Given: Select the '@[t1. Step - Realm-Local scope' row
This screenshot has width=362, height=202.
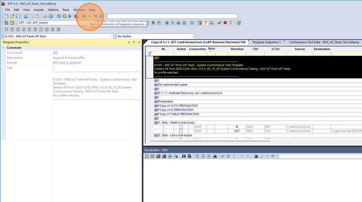Looking at the screenshot, I should [x=258, y=122].
